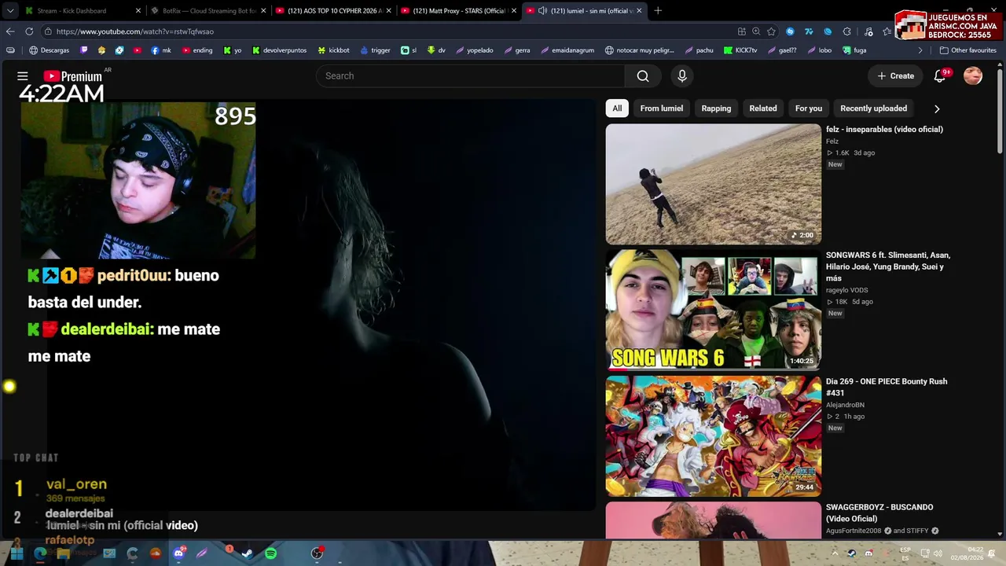1006x566 pixels.
Task: Open the SWAGGERBOYZ - BUSCANDO video title
Action: 879,513
